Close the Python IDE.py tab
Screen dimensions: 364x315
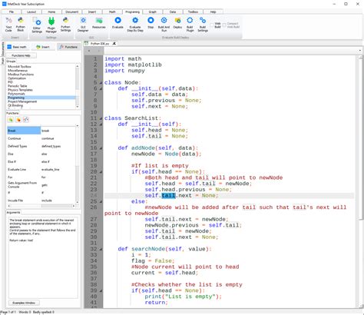pos(114,44)
